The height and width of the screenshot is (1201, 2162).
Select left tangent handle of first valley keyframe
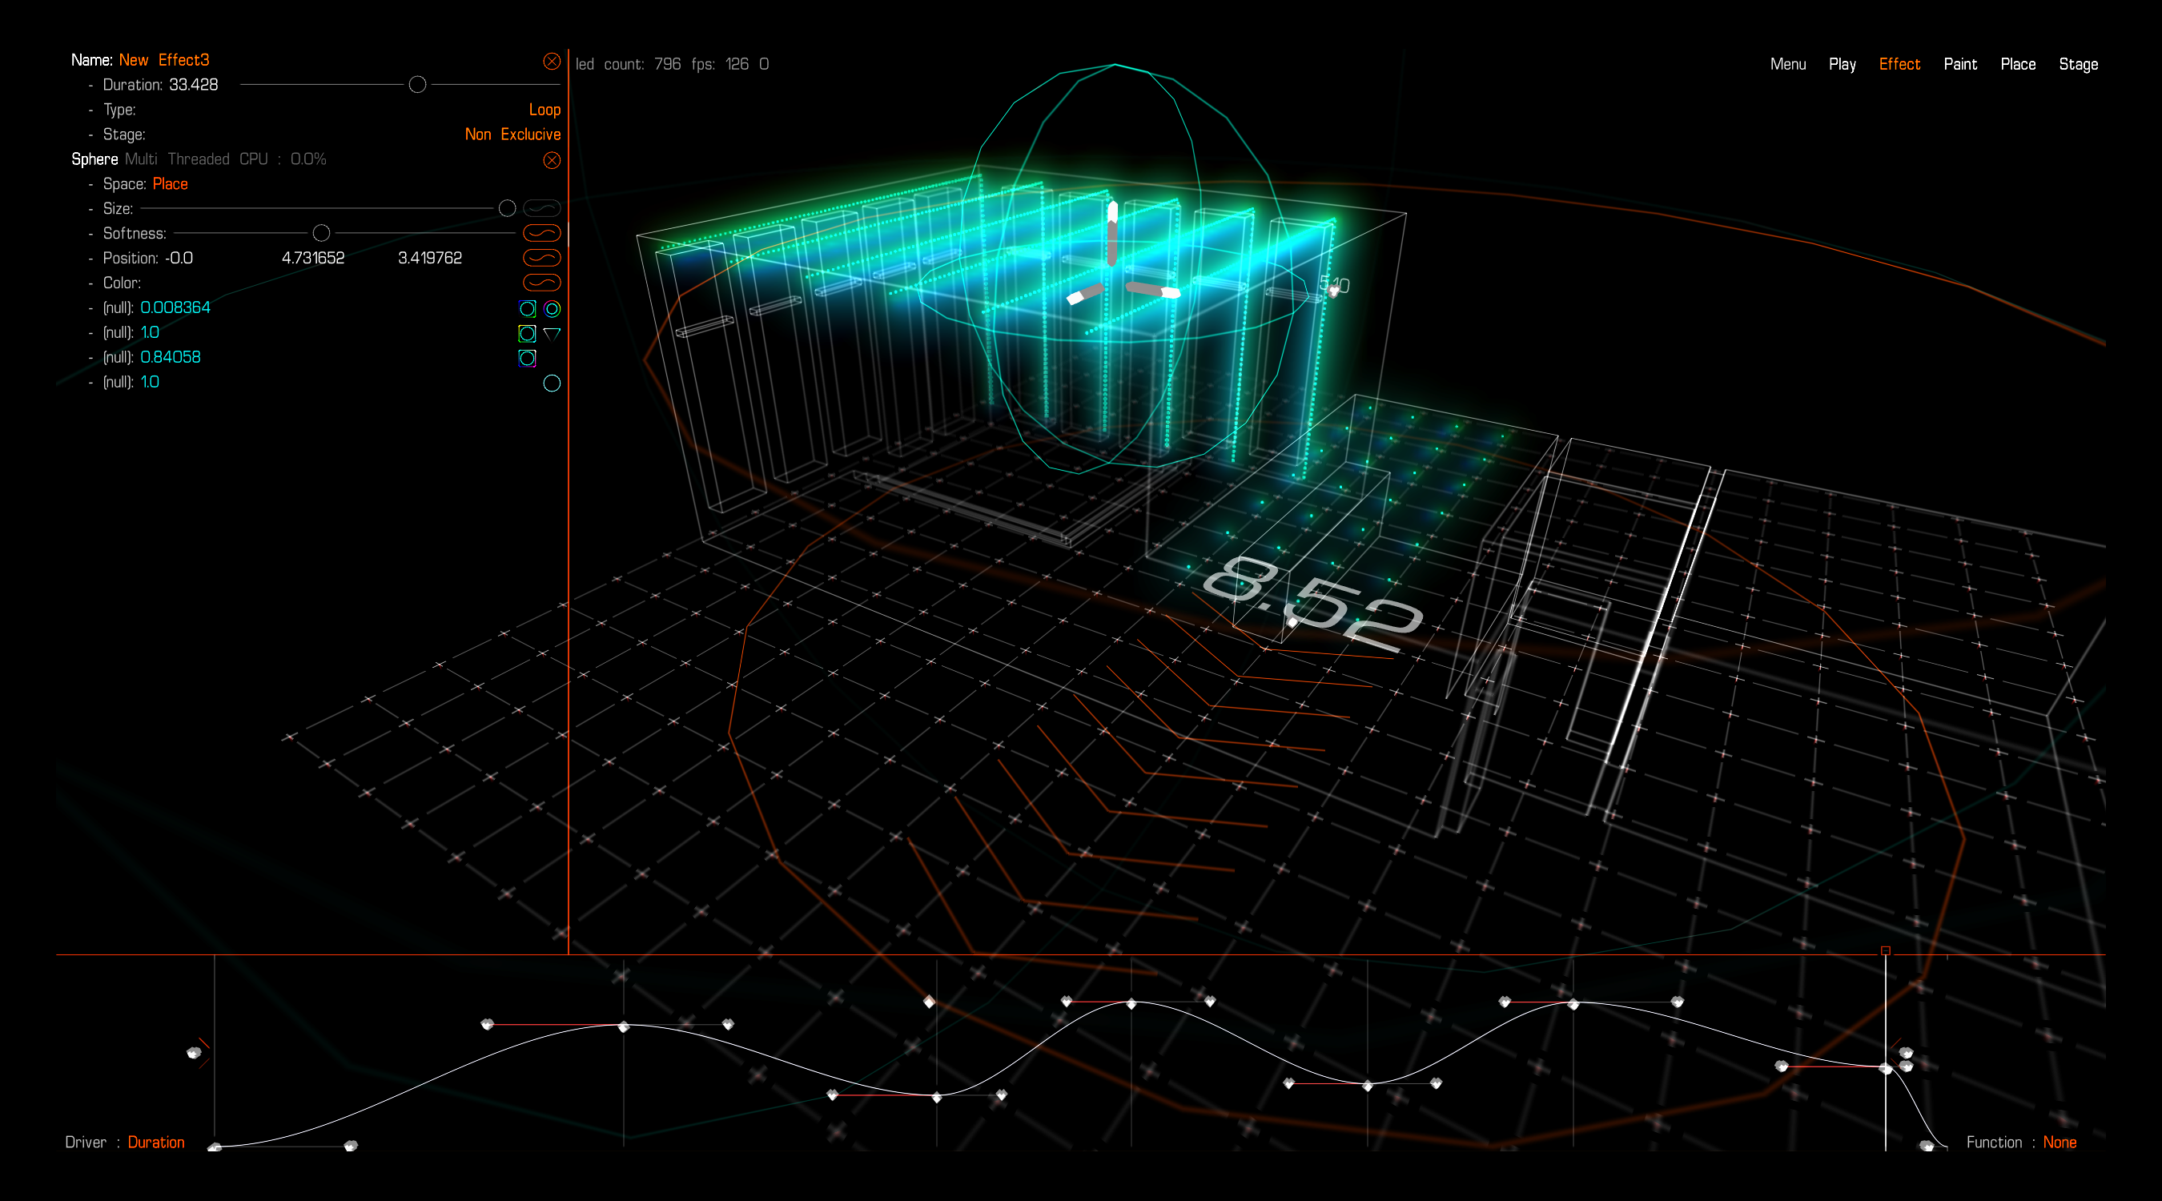(x=833, y=1095)
